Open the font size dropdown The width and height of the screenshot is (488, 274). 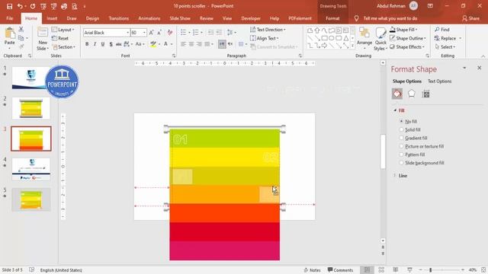click(144, 33)
